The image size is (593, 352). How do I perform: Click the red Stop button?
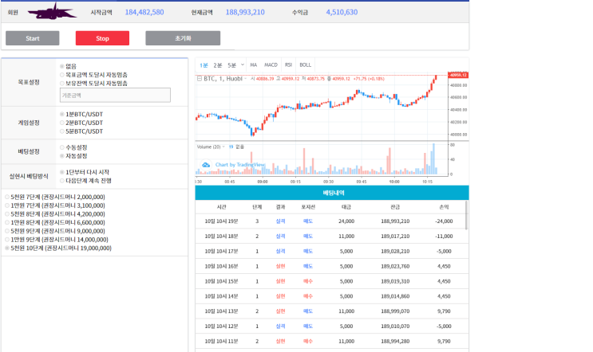click(x=102, y=38)
